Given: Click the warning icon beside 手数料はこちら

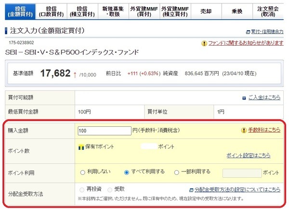Looking at the screenshot, I should [x=244, y=130].
